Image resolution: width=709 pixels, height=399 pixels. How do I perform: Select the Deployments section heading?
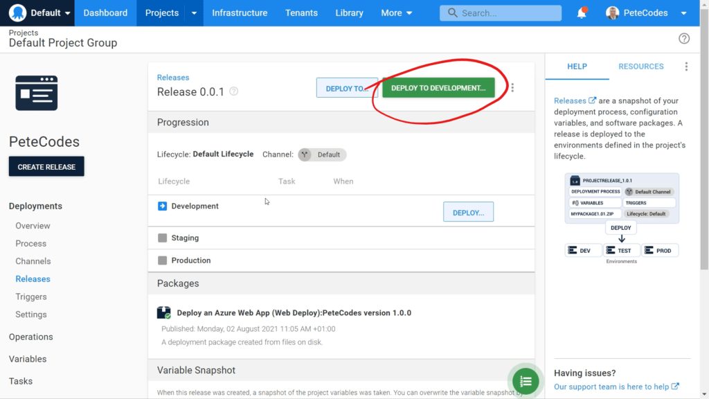(x=35, y=206)
